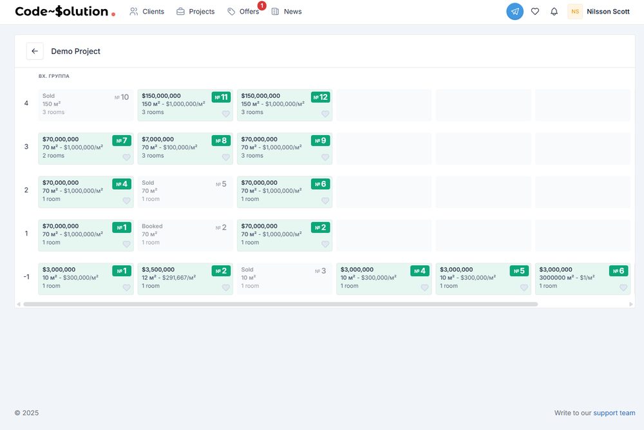Click green badge №4 on floor 2
Image resolution: width=644 pixels, height=430 pixels.
click(122, 184)
